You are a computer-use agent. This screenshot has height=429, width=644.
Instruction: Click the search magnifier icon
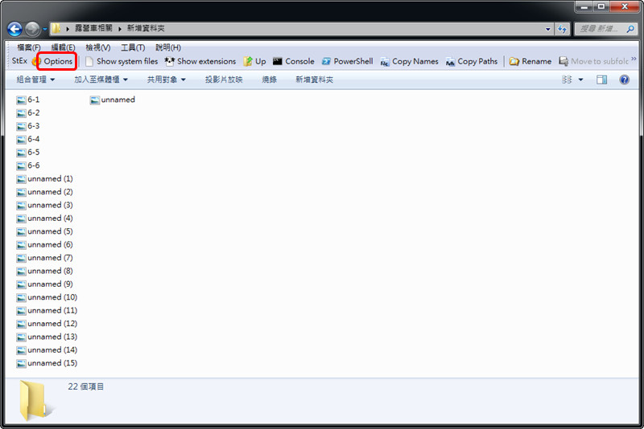point(631,29)
